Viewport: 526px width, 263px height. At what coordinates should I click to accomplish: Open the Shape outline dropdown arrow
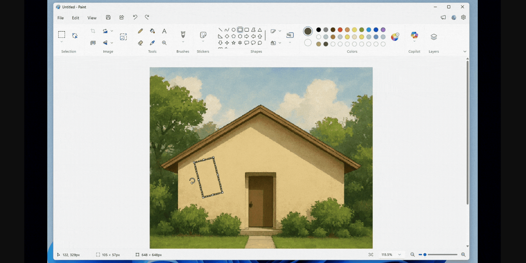point(280,31)
